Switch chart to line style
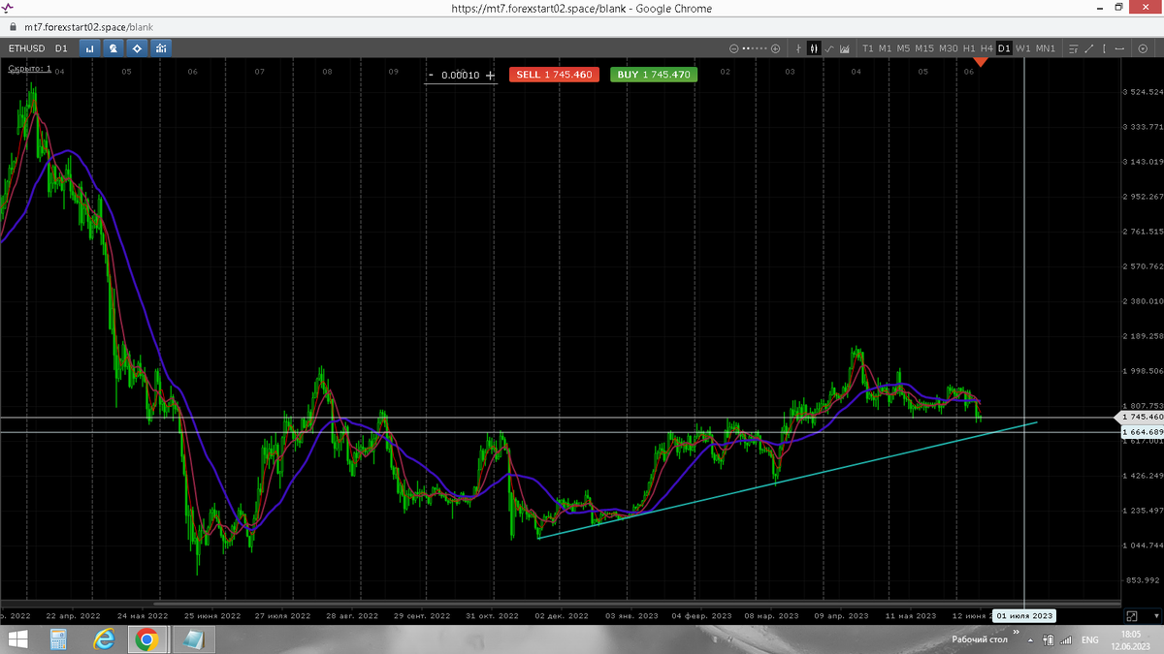Image resolution: width=1164 pixels, height=654 pixels. point(829,48)
